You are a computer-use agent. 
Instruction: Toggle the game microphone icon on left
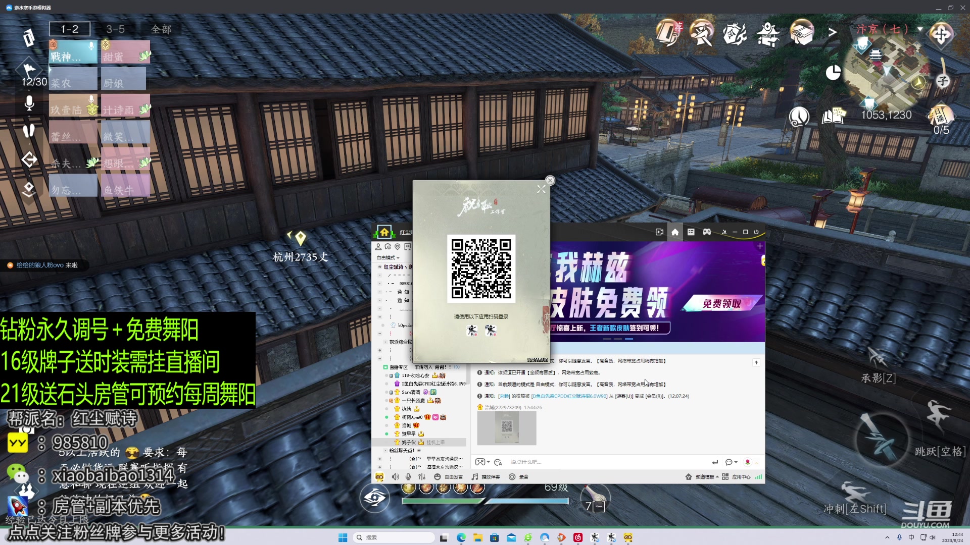click(x=29, y=103)
